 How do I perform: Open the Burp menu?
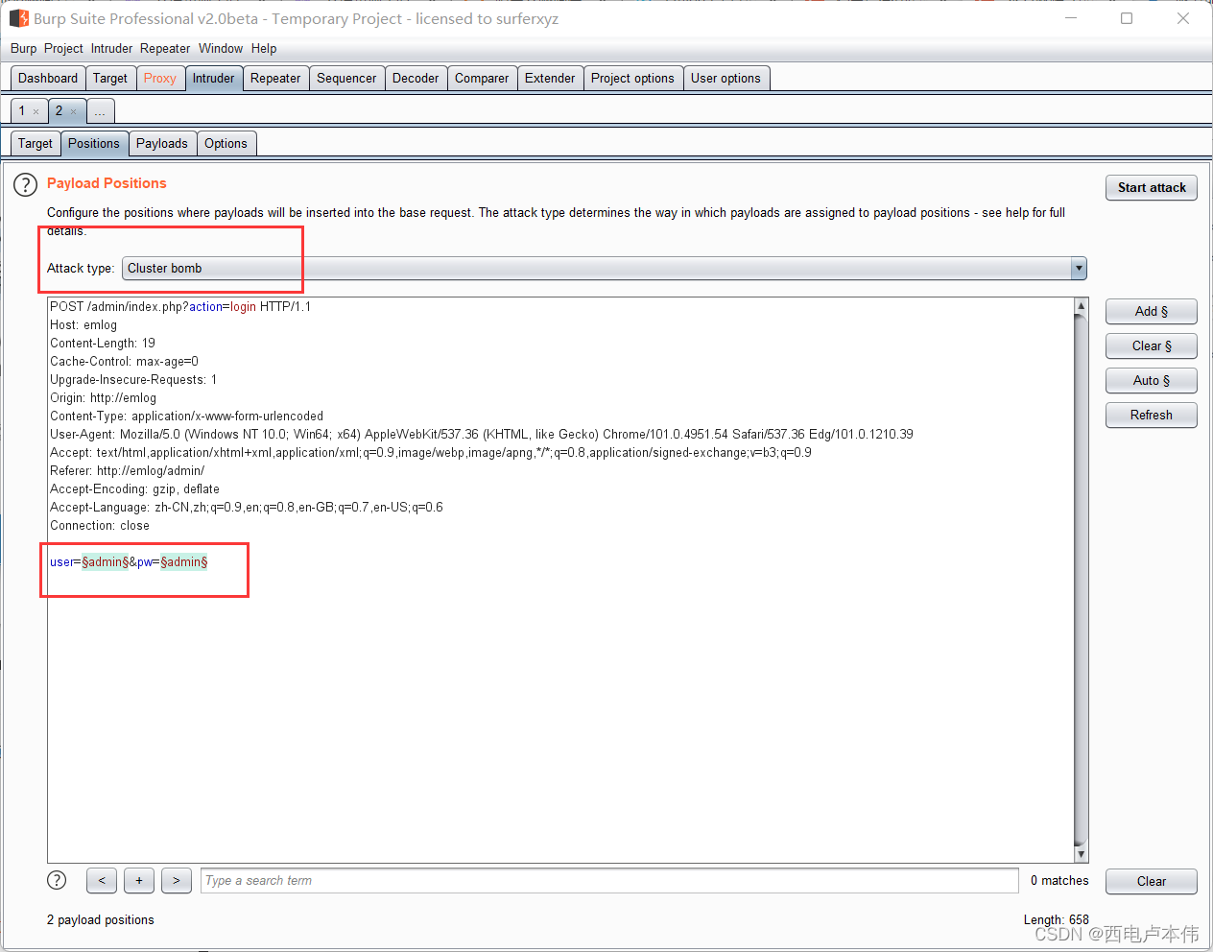pos(23,48)
